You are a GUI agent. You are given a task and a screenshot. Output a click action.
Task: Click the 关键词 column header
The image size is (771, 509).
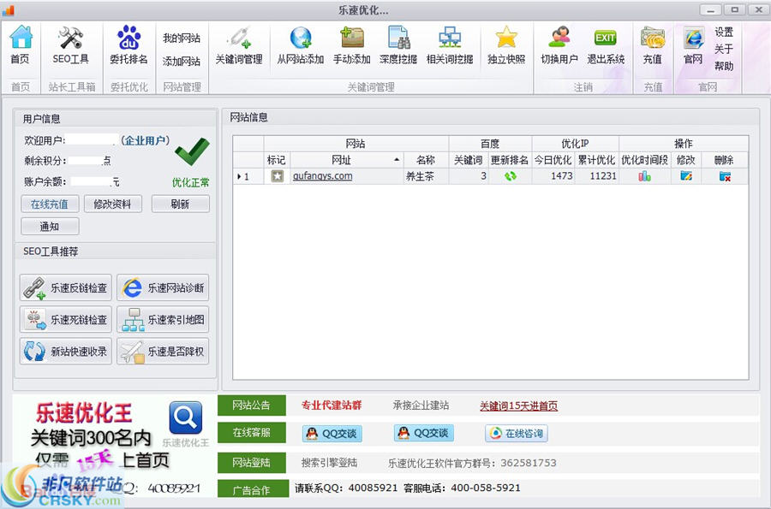(x=468, y=160)
